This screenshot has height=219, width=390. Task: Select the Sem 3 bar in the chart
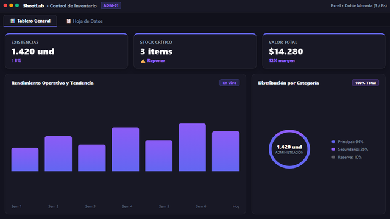coord(92,158)
